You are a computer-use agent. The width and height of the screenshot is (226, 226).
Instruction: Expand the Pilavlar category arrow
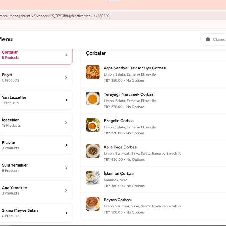point(66,145)
